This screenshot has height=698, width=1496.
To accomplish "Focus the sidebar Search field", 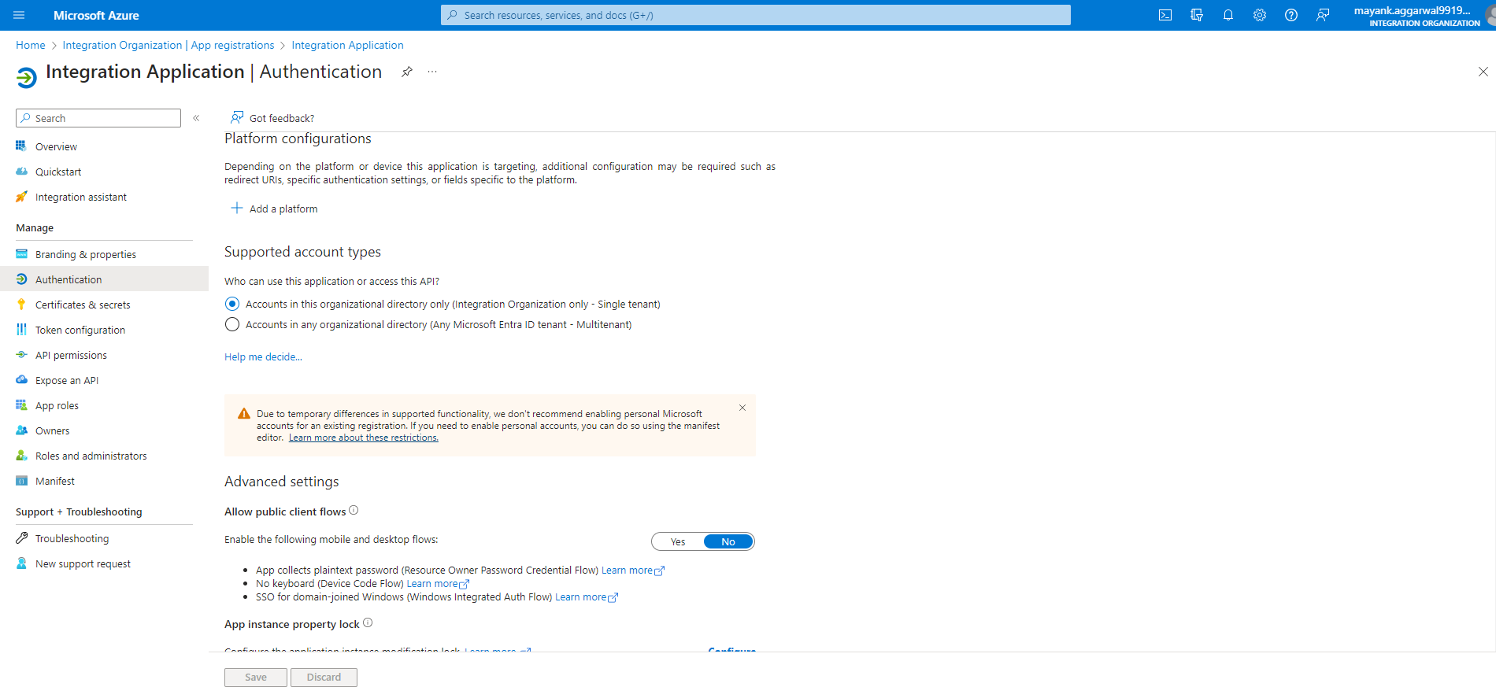I will pyautogui.click(x=98, y=118).
